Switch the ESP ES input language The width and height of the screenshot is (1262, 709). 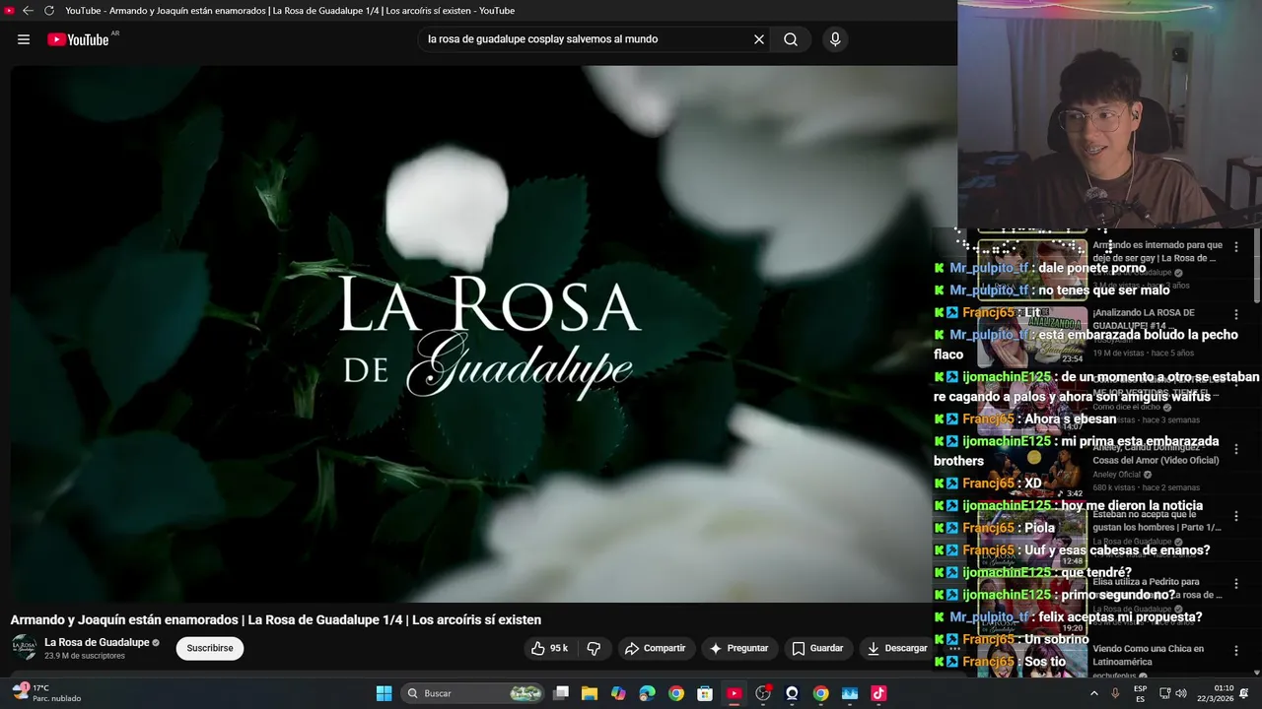point(1140,693)
